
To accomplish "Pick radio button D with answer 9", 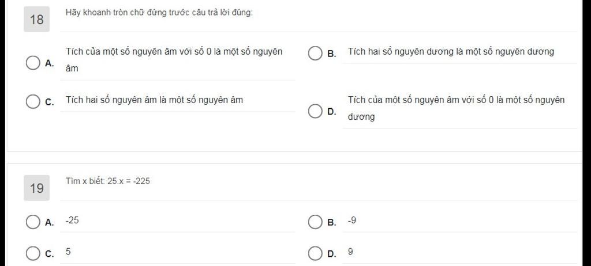I will 315,253.
